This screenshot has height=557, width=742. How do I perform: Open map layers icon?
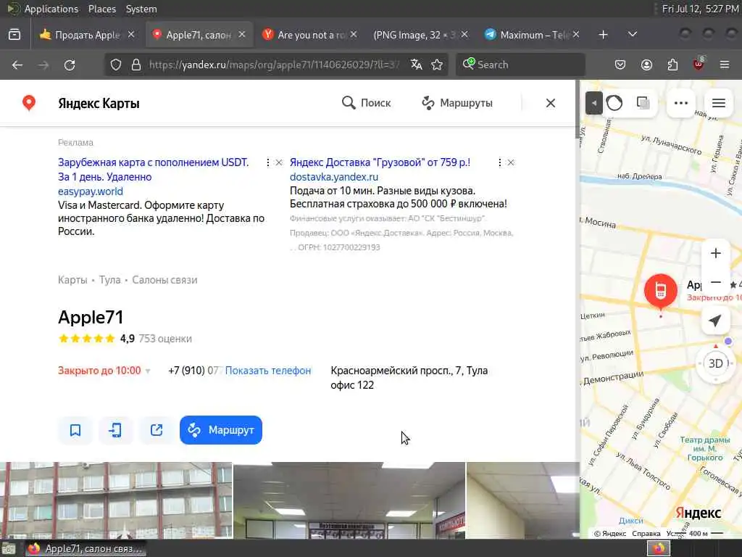click(643, 103)
